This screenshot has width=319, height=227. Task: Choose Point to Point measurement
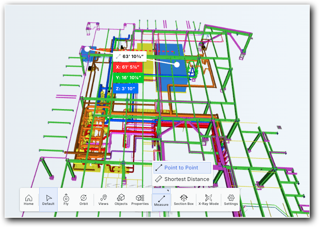coord(182,168)
